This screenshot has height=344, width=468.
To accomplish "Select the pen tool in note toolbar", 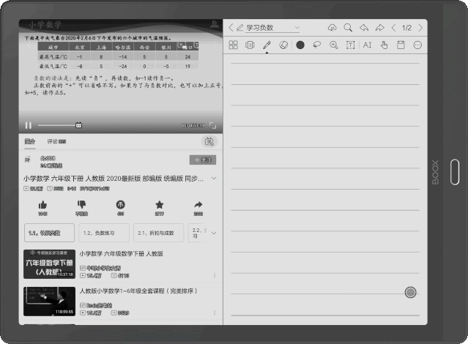I will (x=266, y=45).
